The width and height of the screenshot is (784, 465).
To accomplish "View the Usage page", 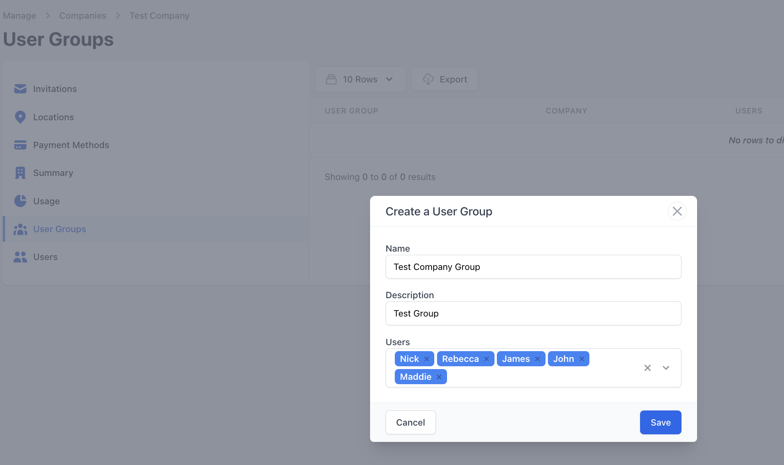I will tap(156, 201).
